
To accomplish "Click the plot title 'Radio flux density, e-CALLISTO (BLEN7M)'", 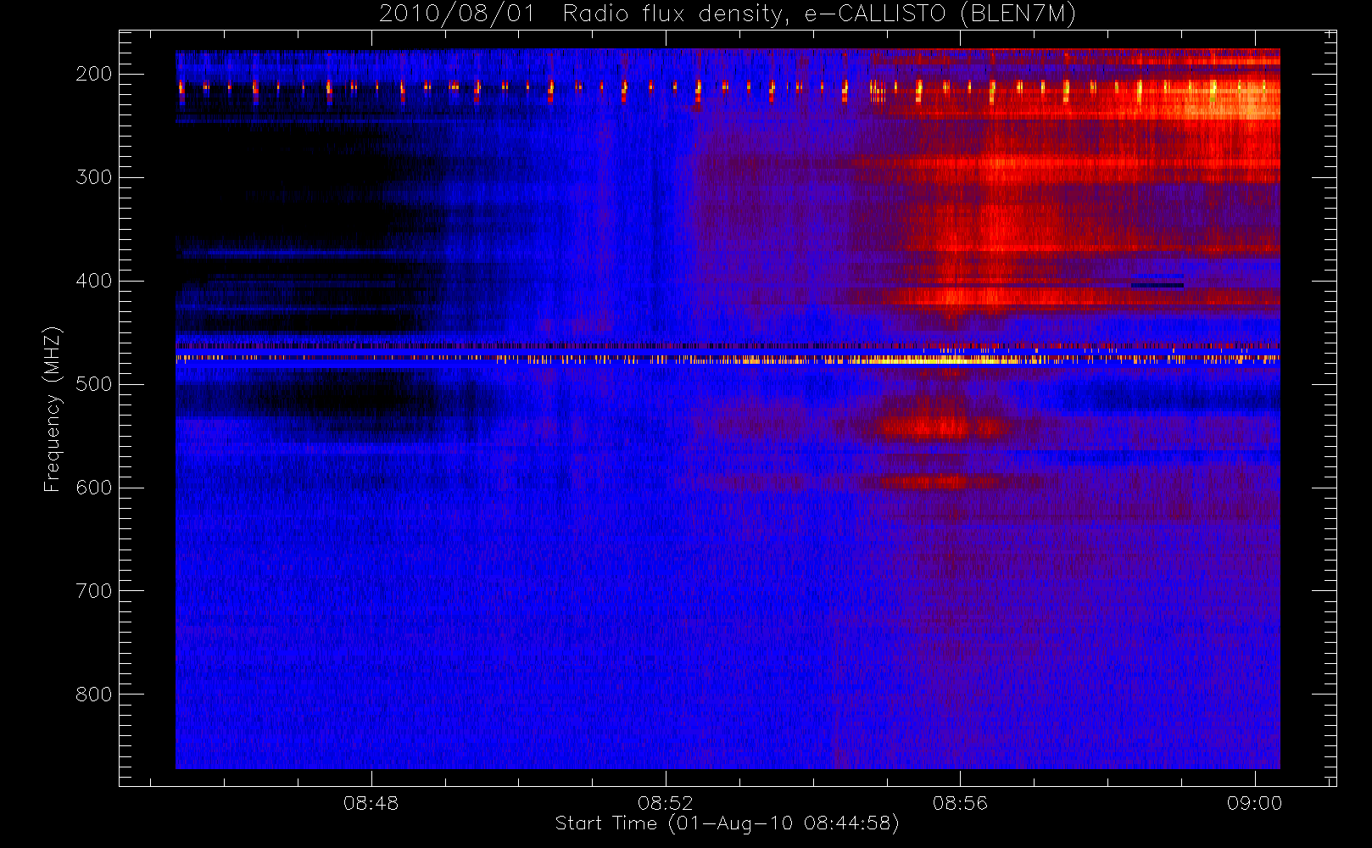I will pyautogui.click(x=818, y=14).
